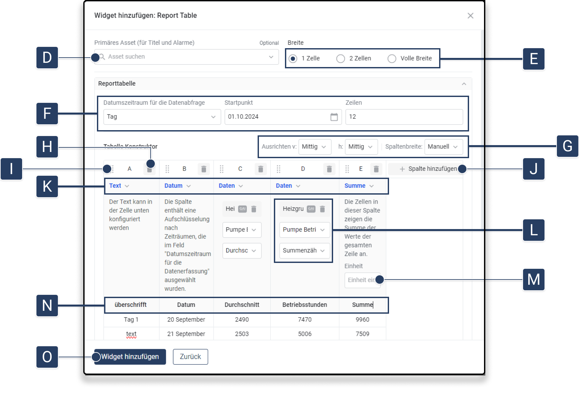This screenshot has width=579, height=397.
Task: Click the Zurück button
Action: (x=190, y=357)
